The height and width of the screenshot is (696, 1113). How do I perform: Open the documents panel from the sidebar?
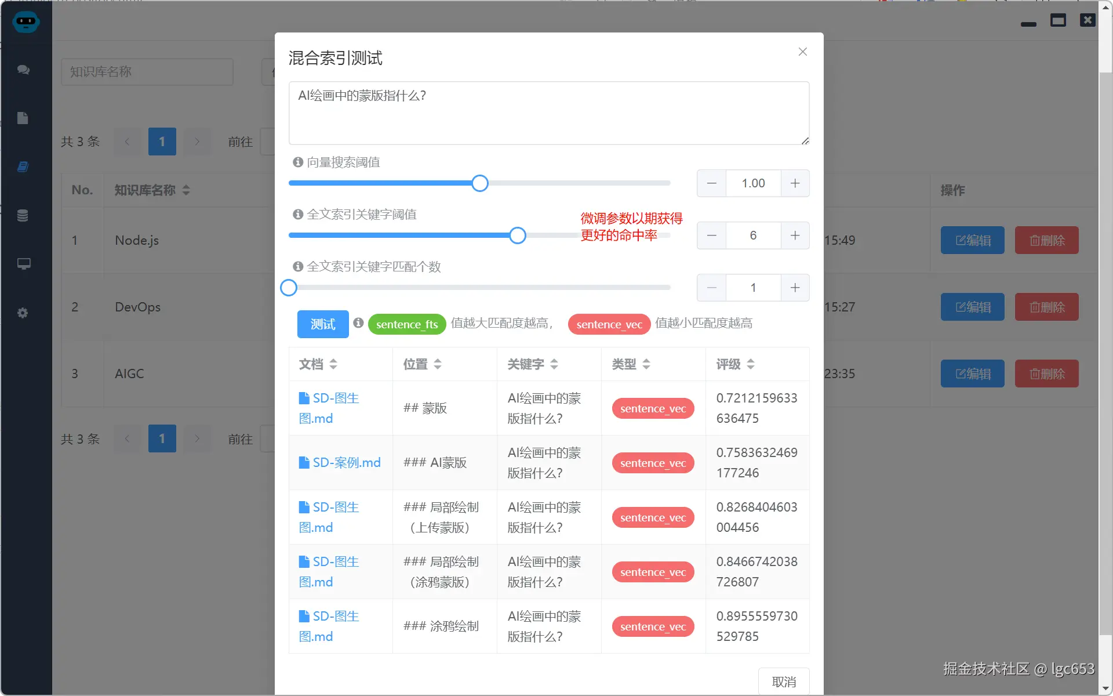coord(23,118)
